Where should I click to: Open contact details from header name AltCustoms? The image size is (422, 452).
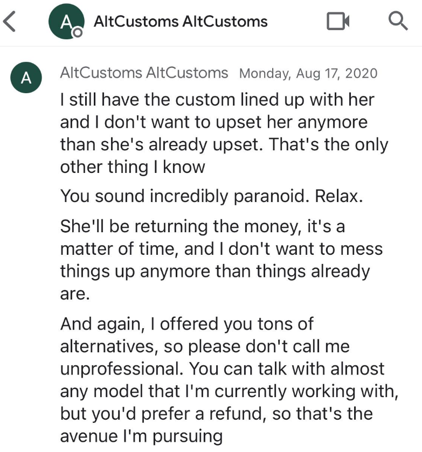click(181, 22)
